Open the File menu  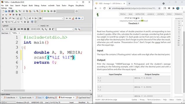point(2,5)
